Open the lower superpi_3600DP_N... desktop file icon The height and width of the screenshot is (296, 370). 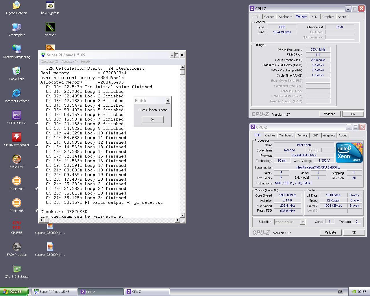[50, 247]
